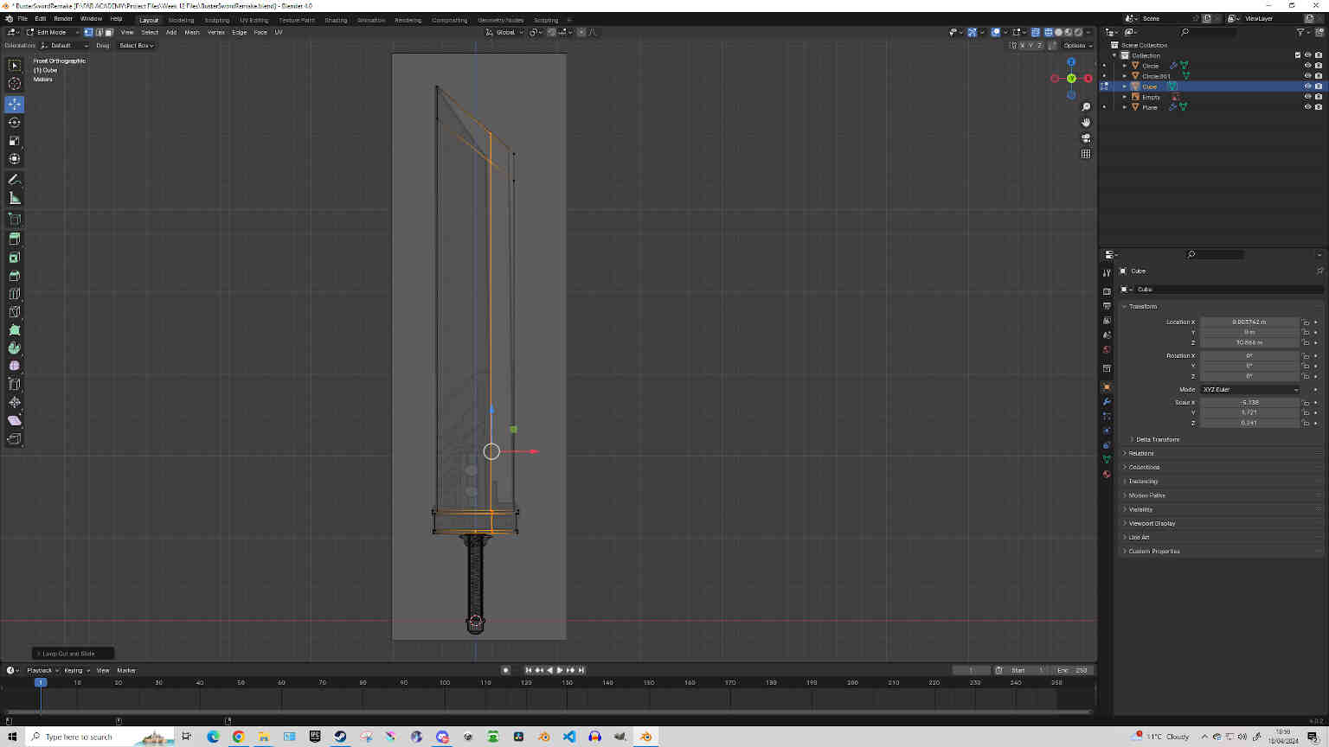Click the Play animation button

560,670
